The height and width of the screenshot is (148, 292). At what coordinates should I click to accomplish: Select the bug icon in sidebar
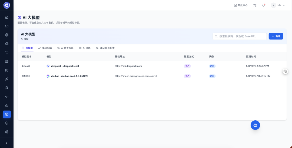(7, 88)
